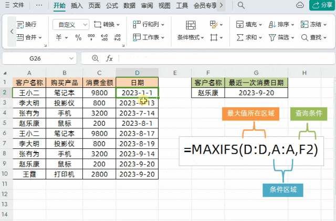
Task: Click the thousands separator icon
Action: (x=91, y=37)
